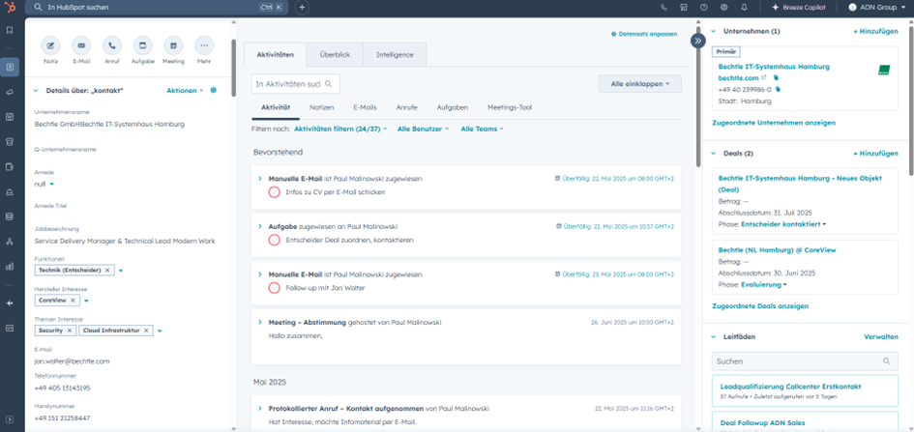Mark 'Follow-up mit Jan Wolter' task complete
The width and height of the screenshot is (914, 432).
[274, 288]
